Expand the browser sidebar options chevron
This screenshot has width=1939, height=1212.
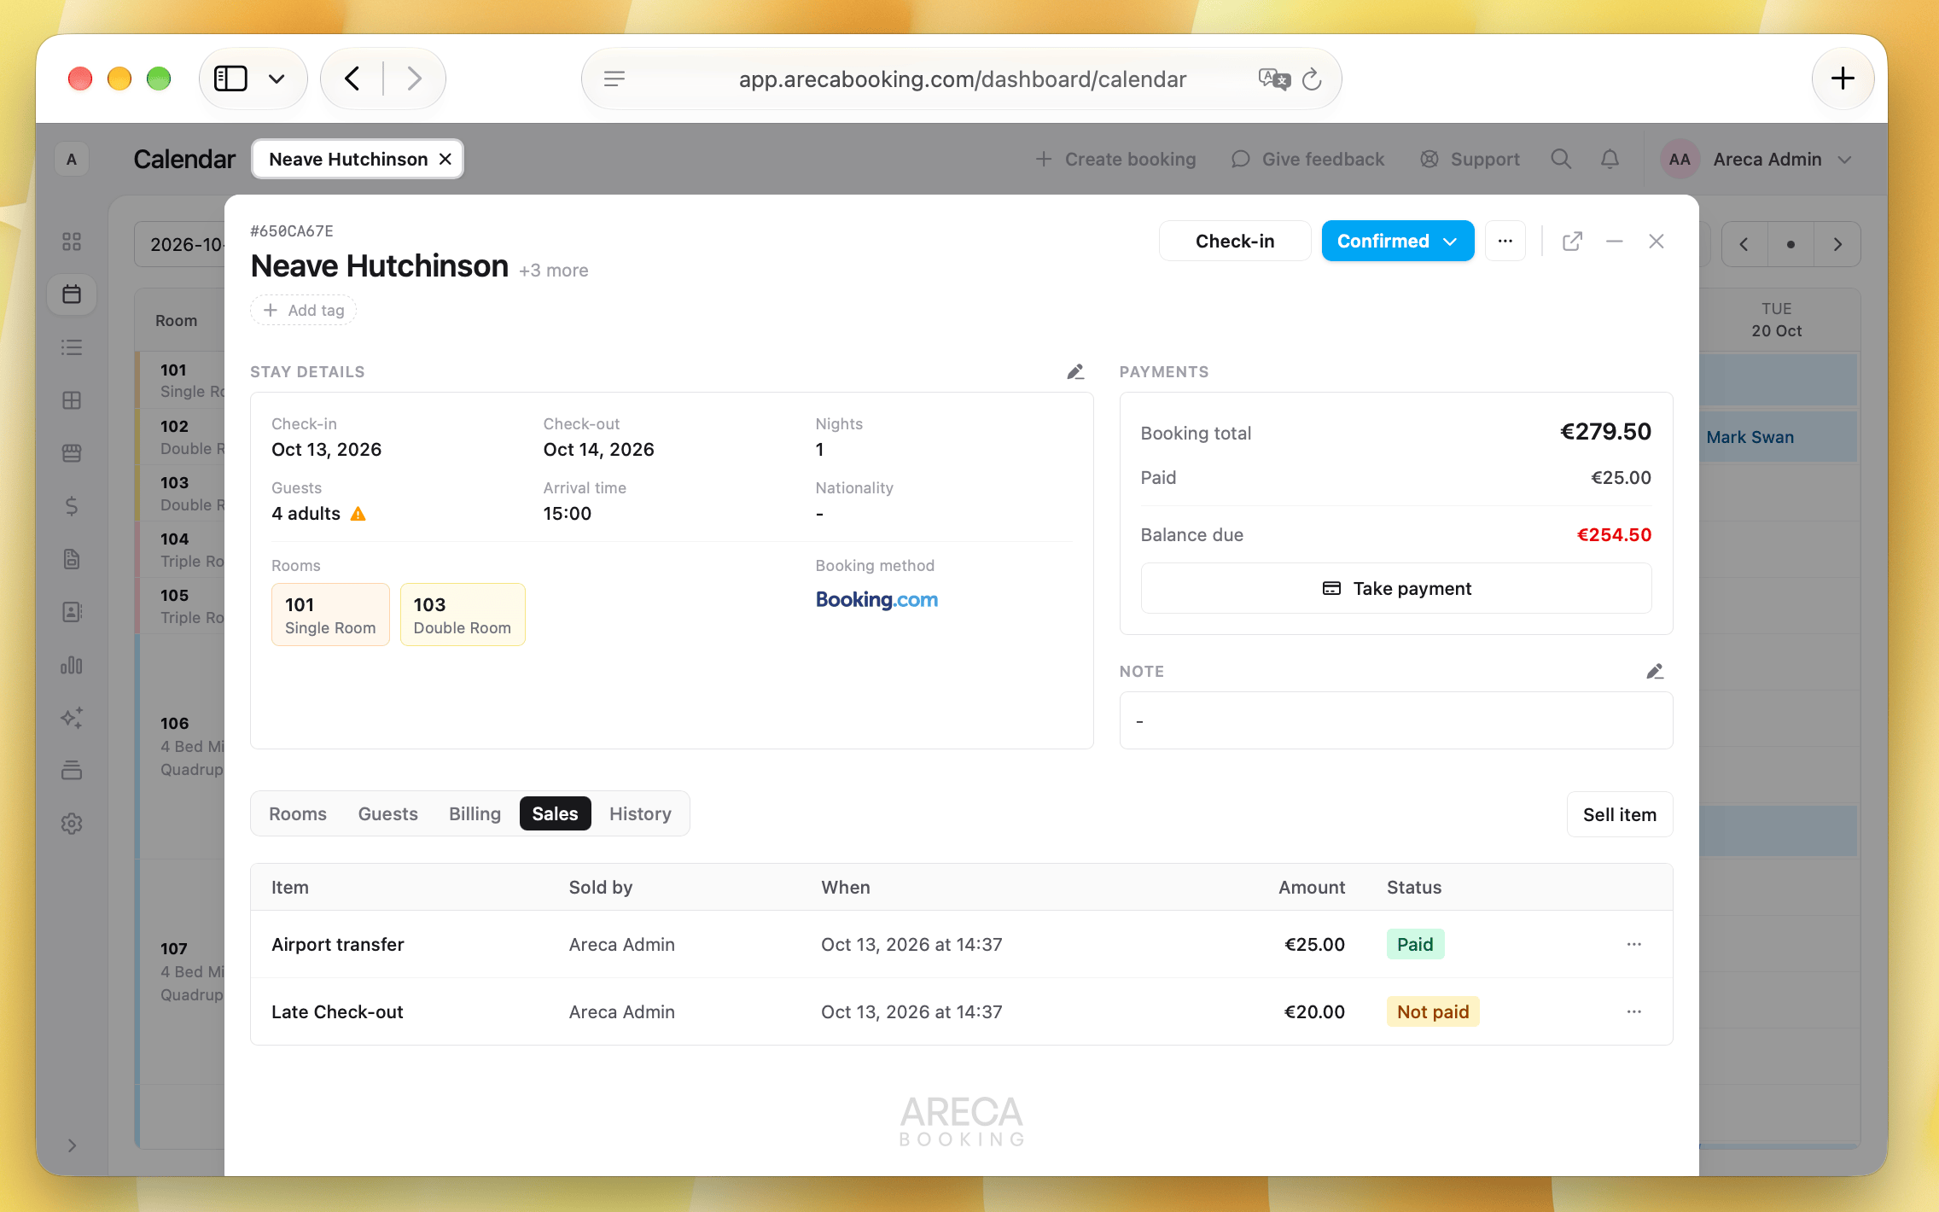276,79
